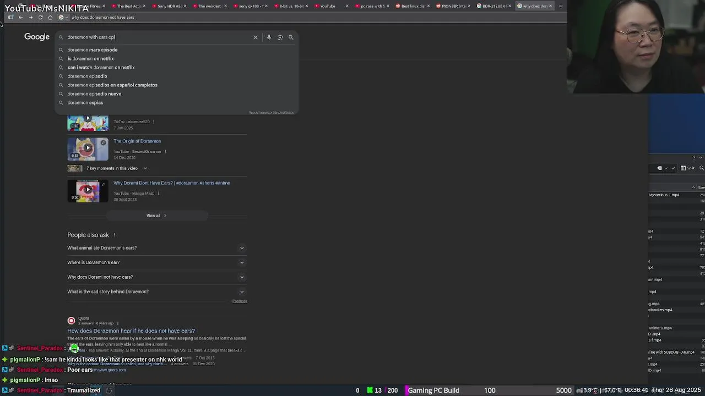
Task: Select the Split view button in file manager
Action: tap(688, 168)
